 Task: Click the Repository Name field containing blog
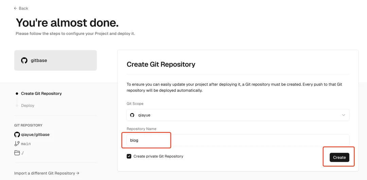238,140
